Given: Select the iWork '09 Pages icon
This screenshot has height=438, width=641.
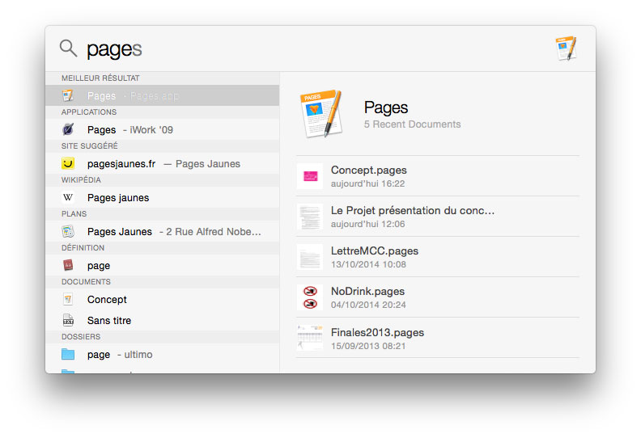Looking at the screenshot, I should point(68,129).
